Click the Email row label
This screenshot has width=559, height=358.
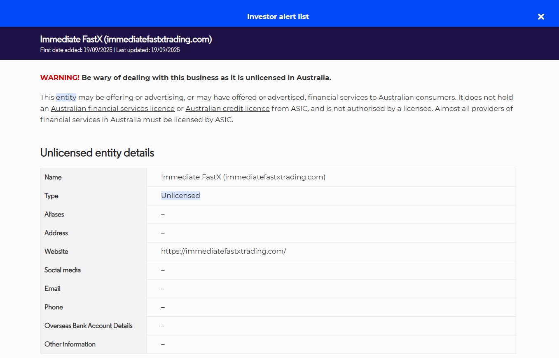pyautogui.click(x=52, y=288)
